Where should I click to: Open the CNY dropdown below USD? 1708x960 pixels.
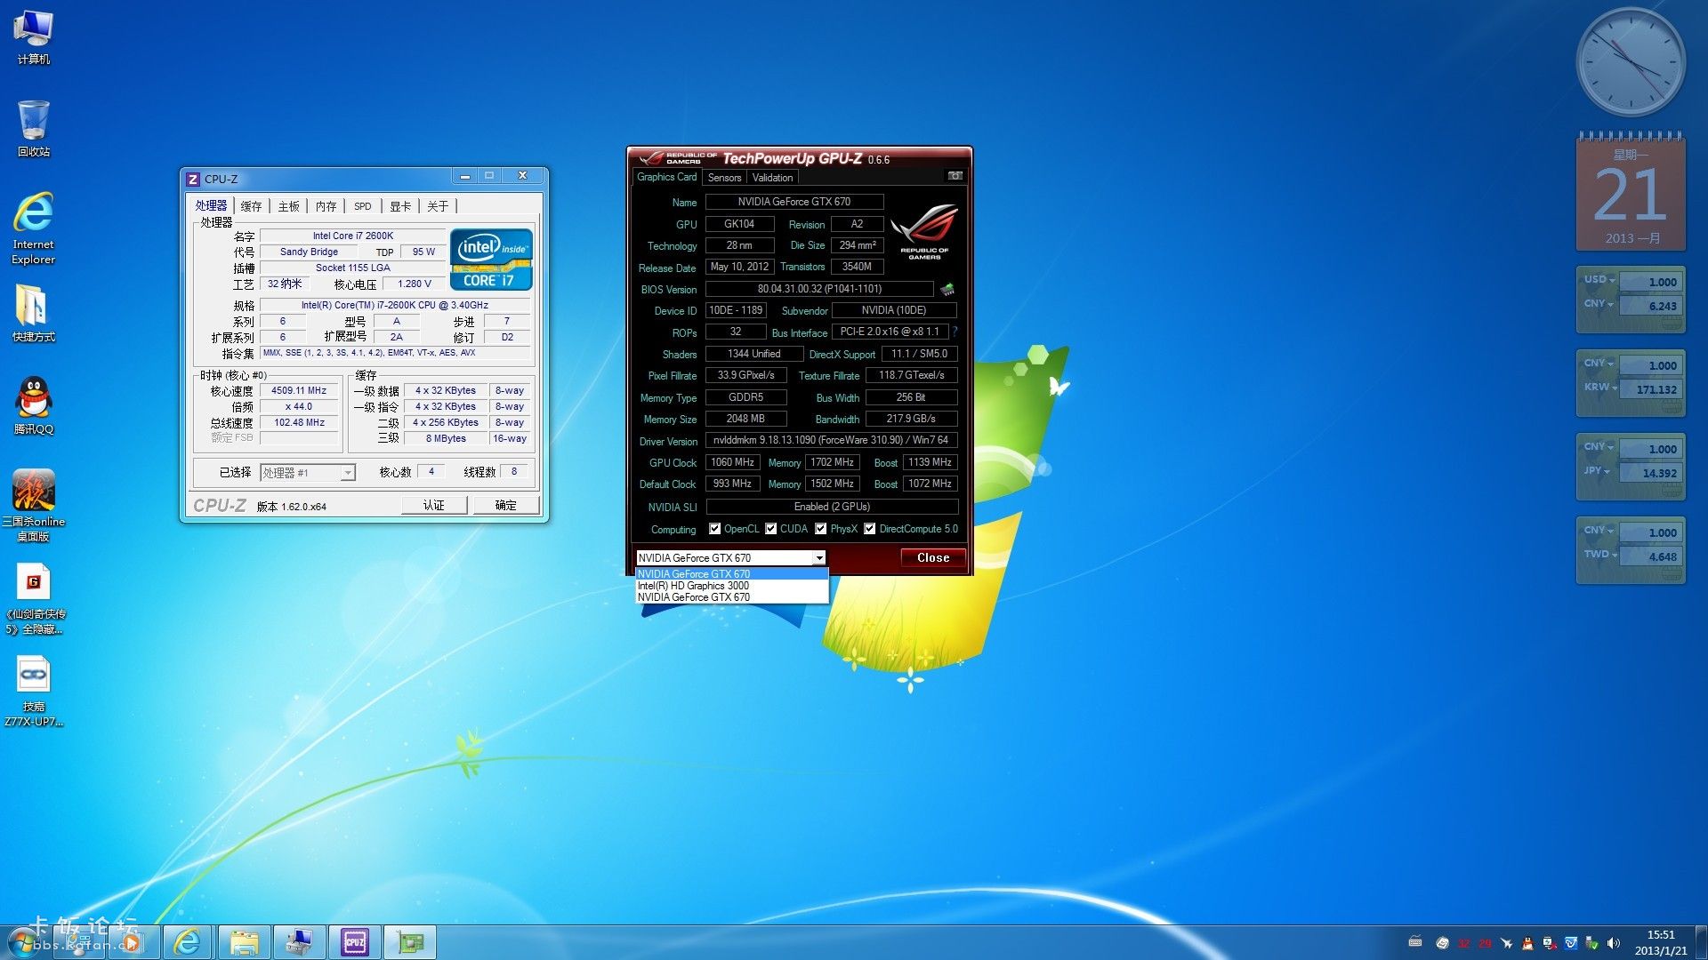click(x=1599, y=304)
